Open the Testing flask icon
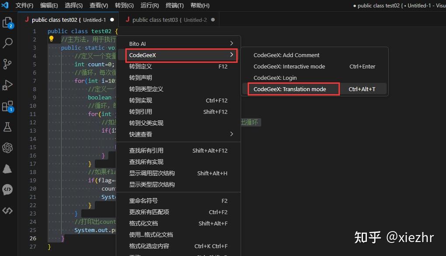 7,127
